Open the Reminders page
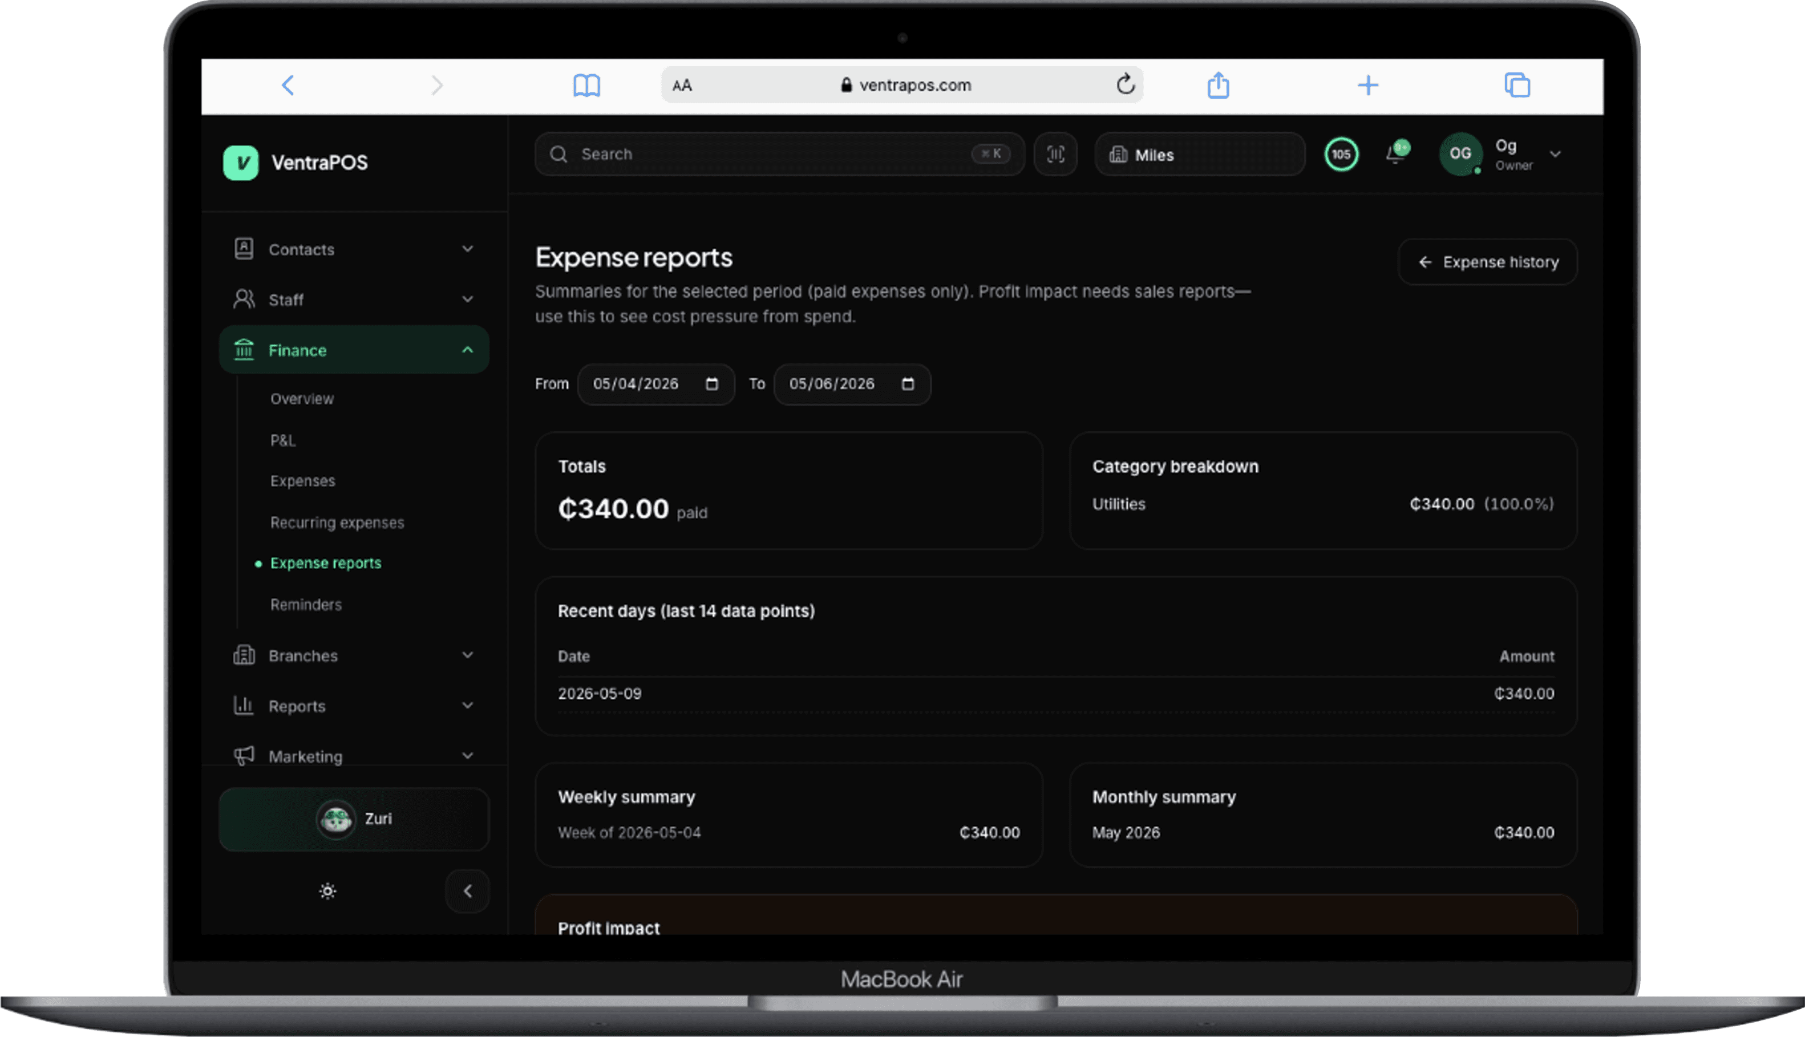The height and width of the screenshot is (1037, 1805). click(x=306, y=605)
